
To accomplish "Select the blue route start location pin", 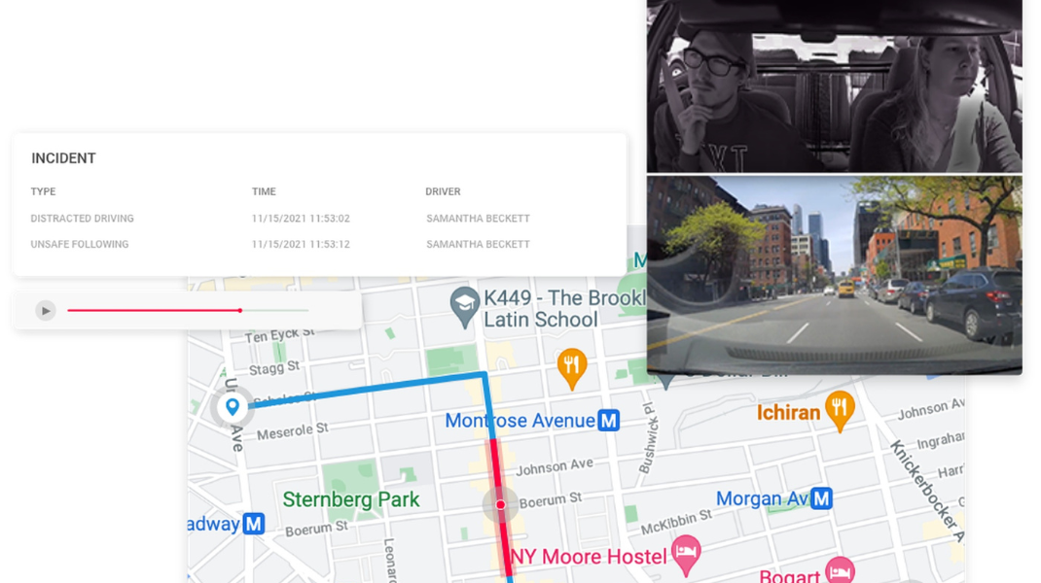I will pyautogui.click(x=233, y=406).
